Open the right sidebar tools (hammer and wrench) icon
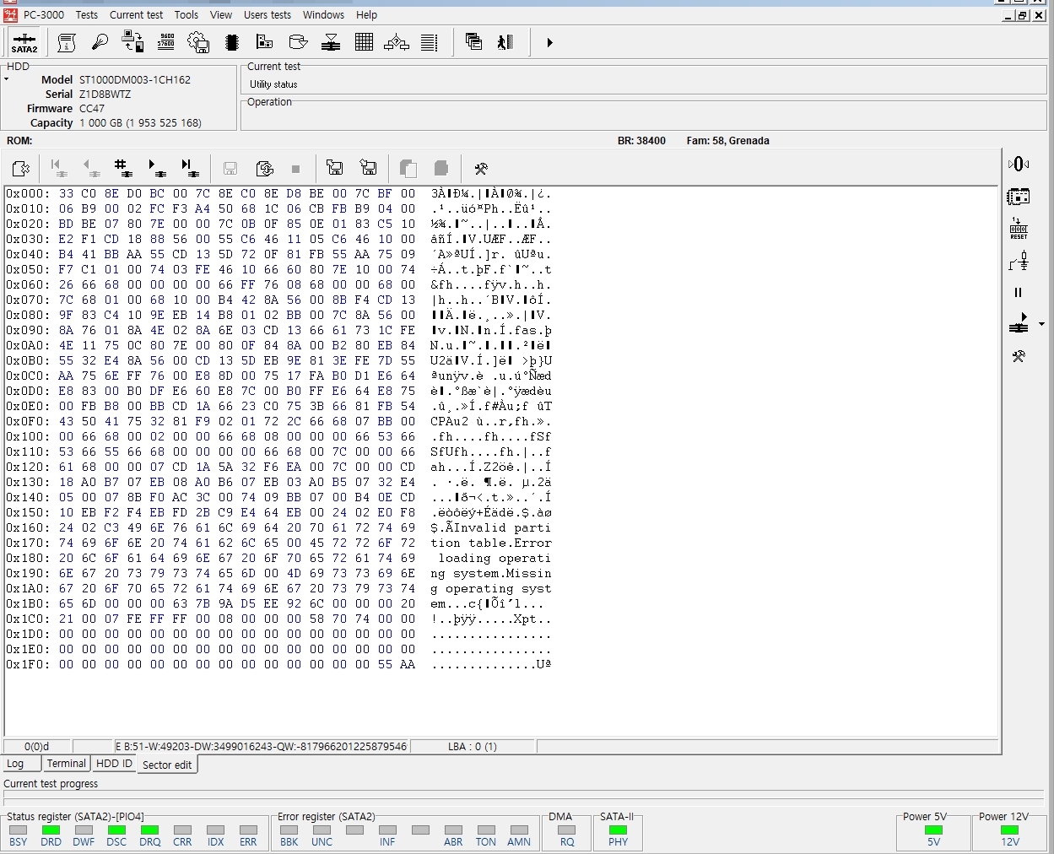1054x854 pixels. click(x=1019, y=356)
